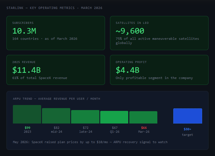215x156 pixels.
Task: Click the ARPU Trend chart heading
Action: (57, 99)
